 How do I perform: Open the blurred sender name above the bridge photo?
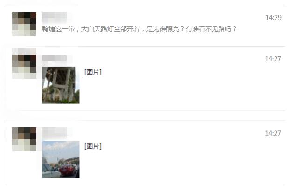click(55, 58)
